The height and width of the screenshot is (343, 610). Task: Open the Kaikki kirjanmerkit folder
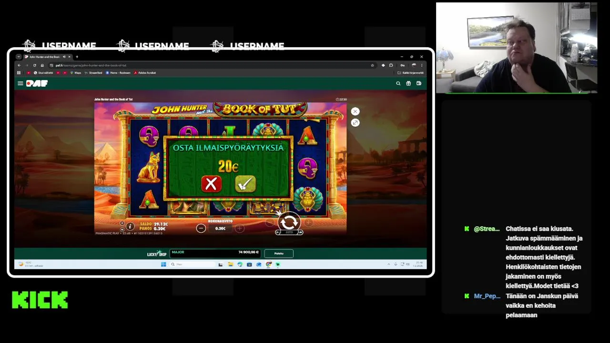[410, 73]
